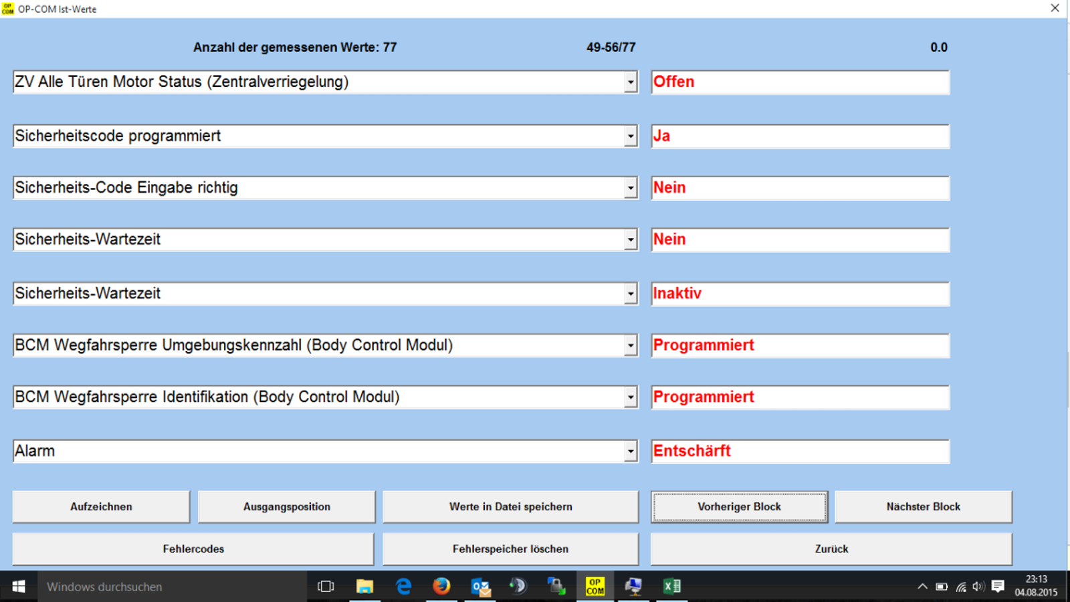Open the Windows Start menu
Screen dimensions: 1070x602
click(x=18, y=587)
